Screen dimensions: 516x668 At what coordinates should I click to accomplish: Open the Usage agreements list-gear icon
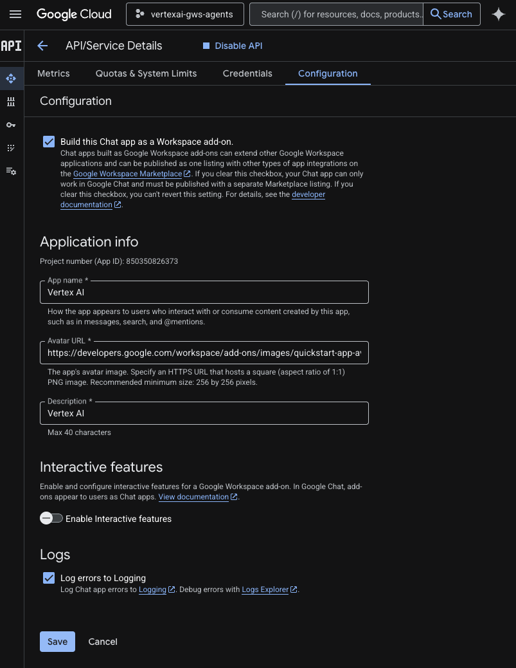click(x=10, y=171)
